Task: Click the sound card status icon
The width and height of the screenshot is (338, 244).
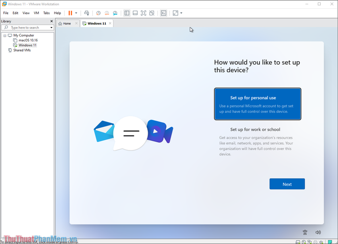Action: tap(322, 242)
